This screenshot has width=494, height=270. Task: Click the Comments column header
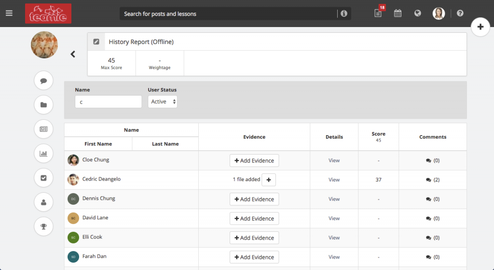[433, 137]
